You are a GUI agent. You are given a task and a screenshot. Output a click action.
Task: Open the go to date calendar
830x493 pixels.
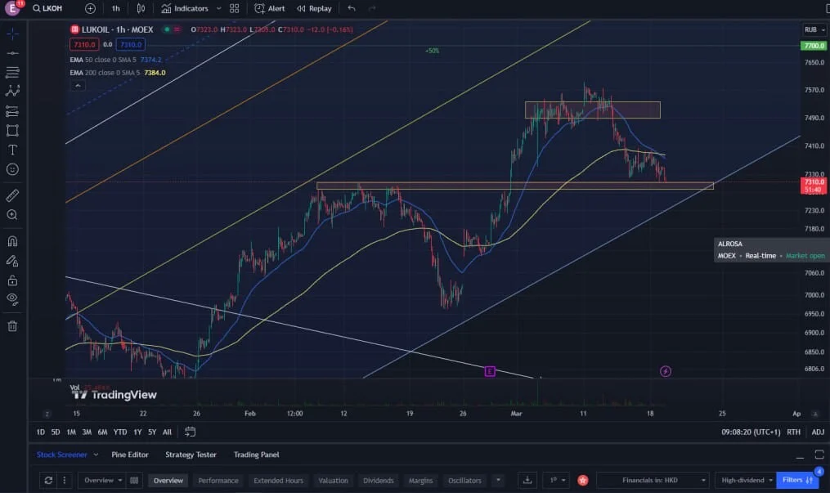(x=190, y=432)
